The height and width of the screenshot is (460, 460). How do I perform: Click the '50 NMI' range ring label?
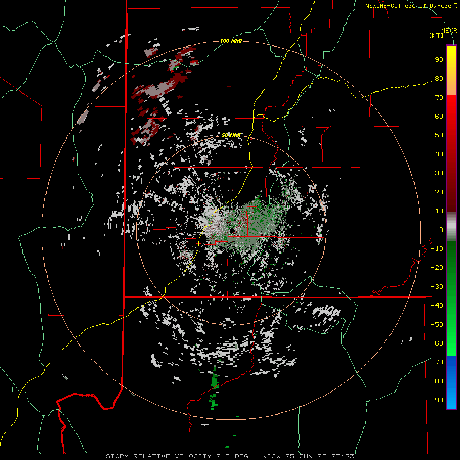click(x=231, y=135)
